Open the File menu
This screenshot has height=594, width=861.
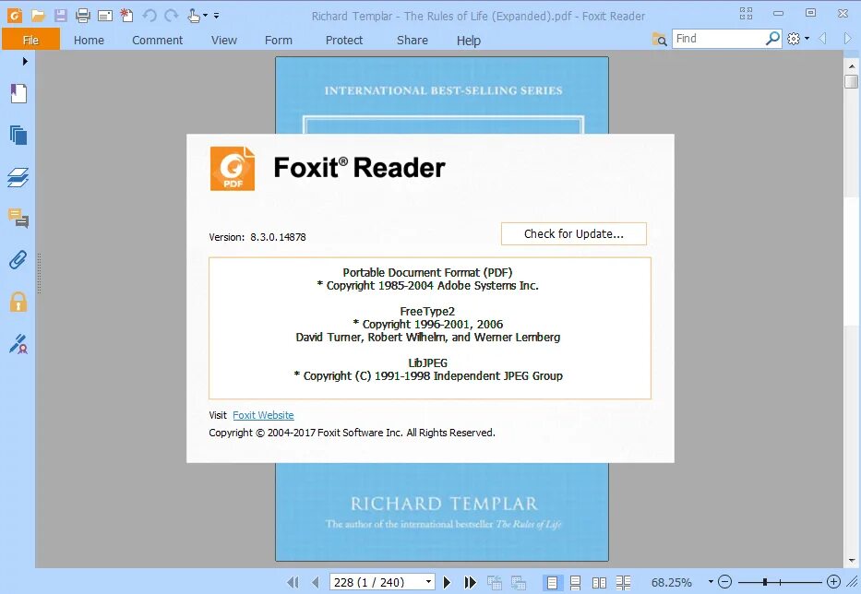tap(30, 40)
